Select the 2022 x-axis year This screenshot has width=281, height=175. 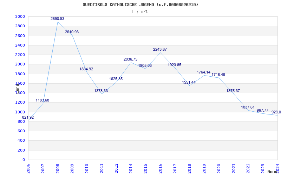click(x=248, y=168)
